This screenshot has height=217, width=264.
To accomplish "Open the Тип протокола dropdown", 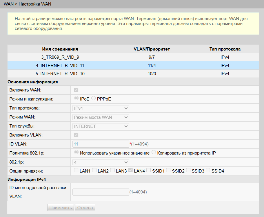I will (101, 108).
